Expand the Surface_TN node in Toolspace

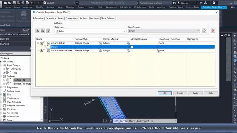[4, 80]
